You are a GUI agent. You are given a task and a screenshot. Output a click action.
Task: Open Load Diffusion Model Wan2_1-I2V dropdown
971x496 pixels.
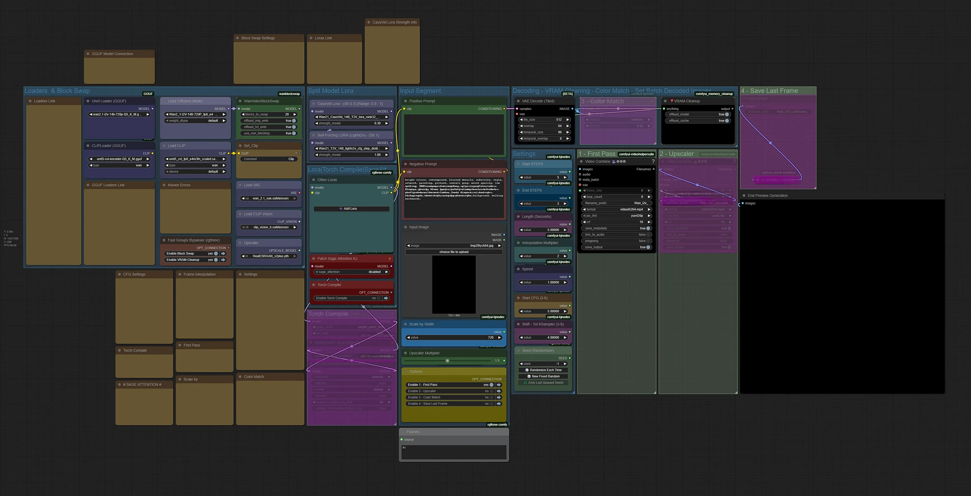[195, 114]
